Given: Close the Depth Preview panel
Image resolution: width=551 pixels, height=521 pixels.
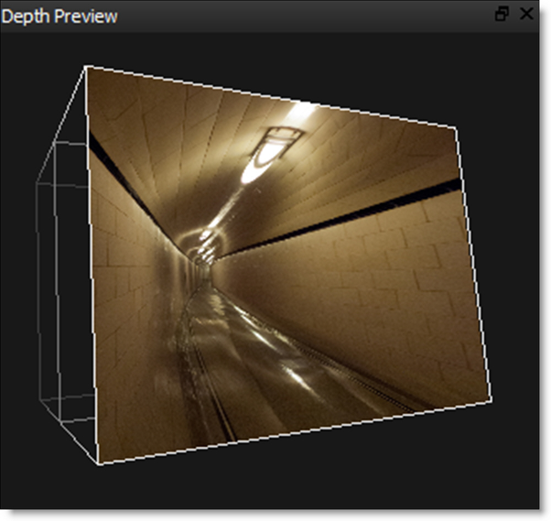Looking at the screenshot, I should 527,15.
